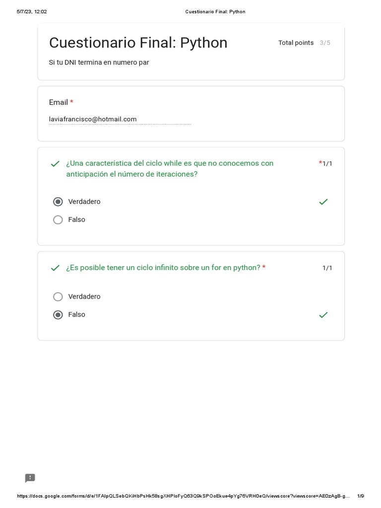Click the while loop question text
This screenshot has height=508, width=381.
(170, 169)
